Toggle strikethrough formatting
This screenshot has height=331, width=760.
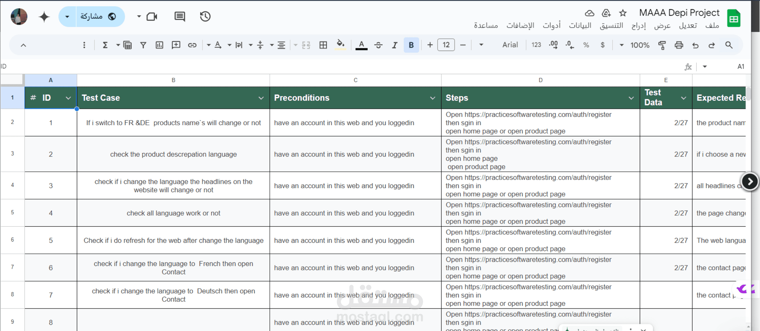(x=378, y=45)
